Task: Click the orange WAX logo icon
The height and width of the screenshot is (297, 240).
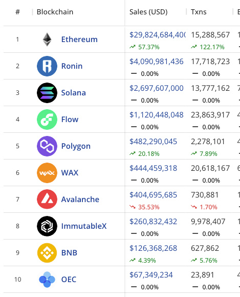Action: [x=47, y=173]
